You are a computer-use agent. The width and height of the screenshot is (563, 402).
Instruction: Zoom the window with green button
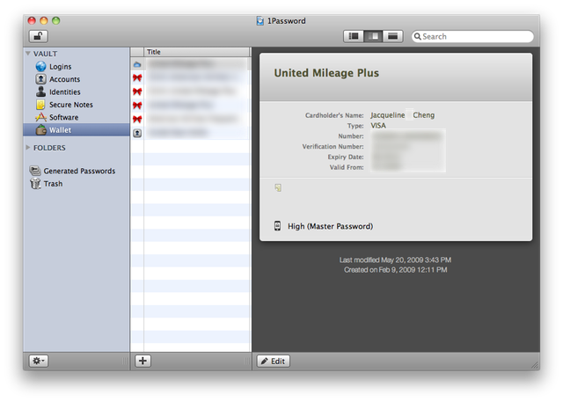pos(55,20)
